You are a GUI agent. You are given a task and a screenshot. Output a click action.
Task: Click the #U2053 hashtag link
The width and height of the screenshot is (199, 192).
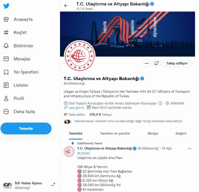(x=83, y=153)
